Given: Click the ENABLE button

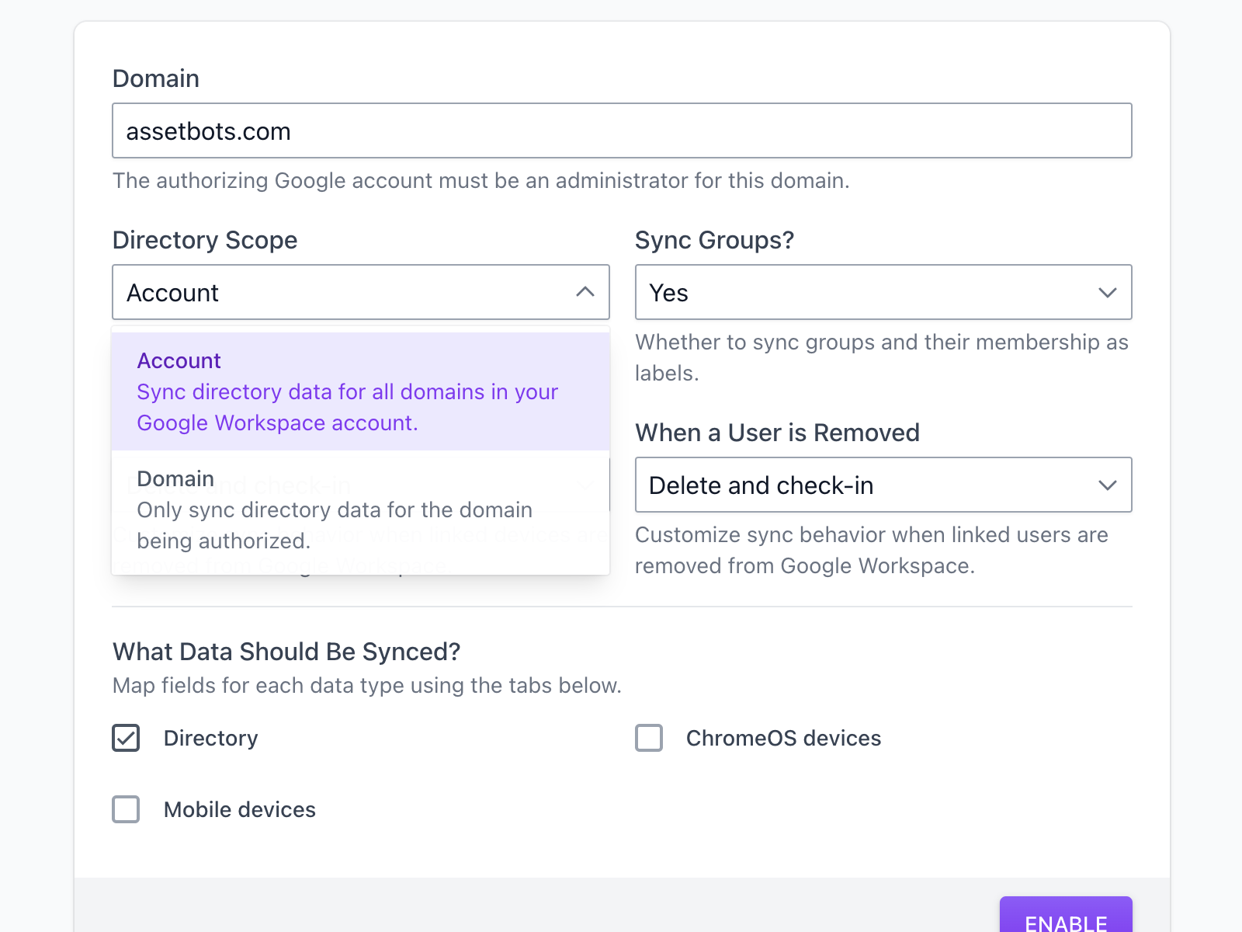Looking at the screenshot, I should point(1066,916).
